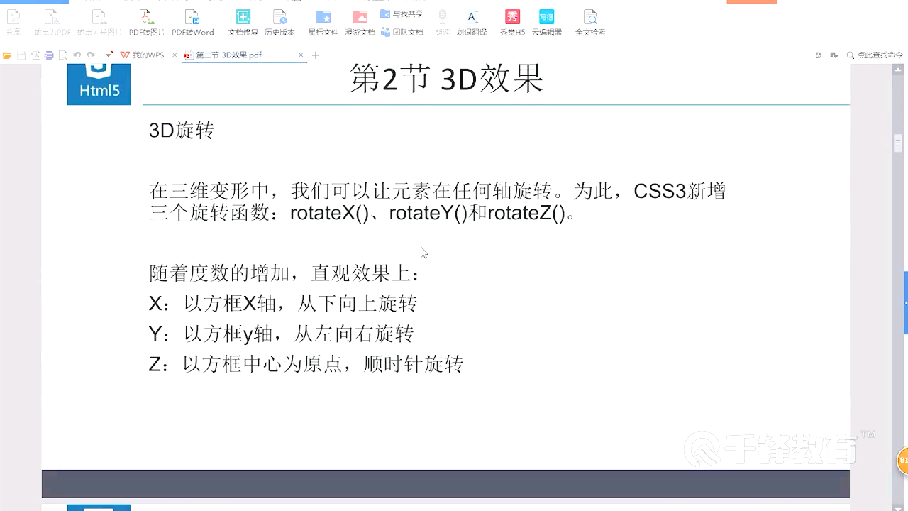Expand the annotate dropdown near the search command
Image resolution: width=908 pixels, height=511 pixels.
point(834,55)
